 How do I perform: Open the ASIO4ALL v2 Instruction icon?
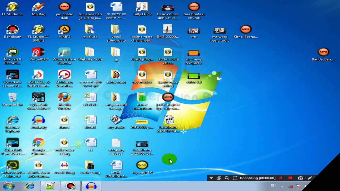point(39,79)
